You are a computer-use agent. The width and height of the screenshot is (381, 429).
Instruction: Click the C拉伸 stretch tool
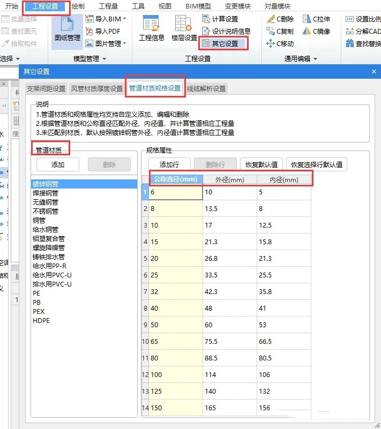[316, 19]
